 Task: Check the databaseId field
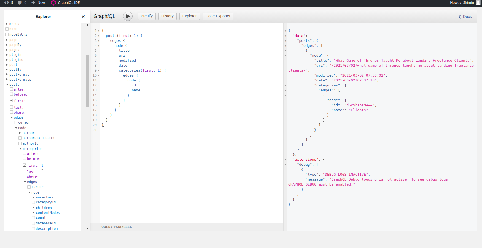point(33,223)
